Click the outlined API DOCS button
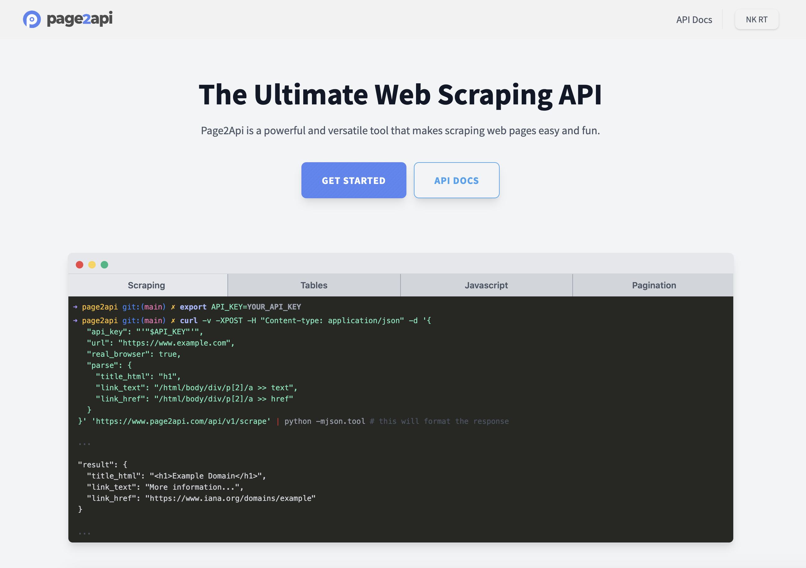The width and height of the screenshot is (806, 568). [456, 181]
